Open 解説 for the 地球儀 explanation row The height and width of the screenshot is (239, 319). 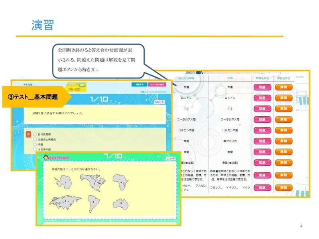284,175
